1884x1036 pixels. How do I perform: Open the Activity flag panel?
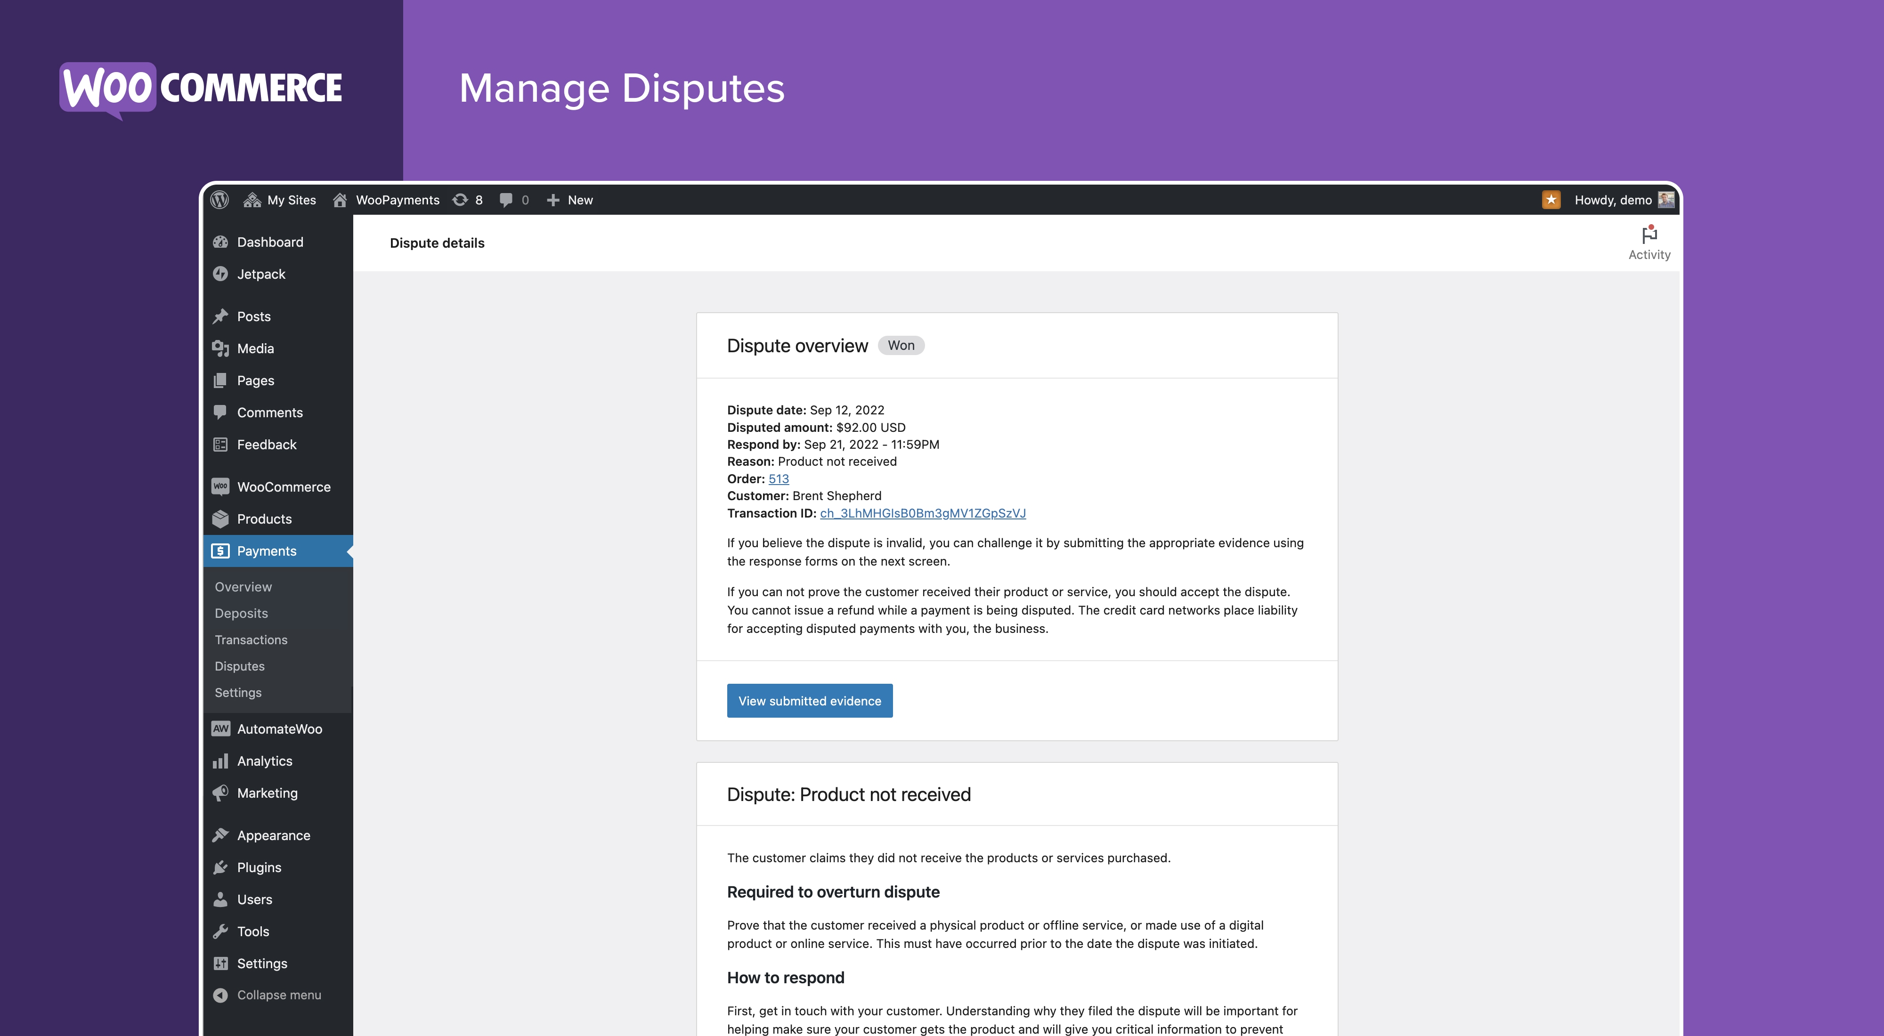1648,242
